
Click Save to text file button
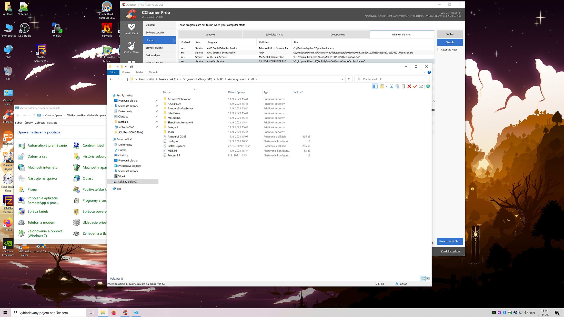(450, 241)
